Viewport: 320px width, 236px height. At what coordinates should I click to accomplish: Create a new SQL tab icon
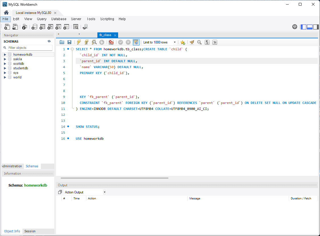(7, 27)
